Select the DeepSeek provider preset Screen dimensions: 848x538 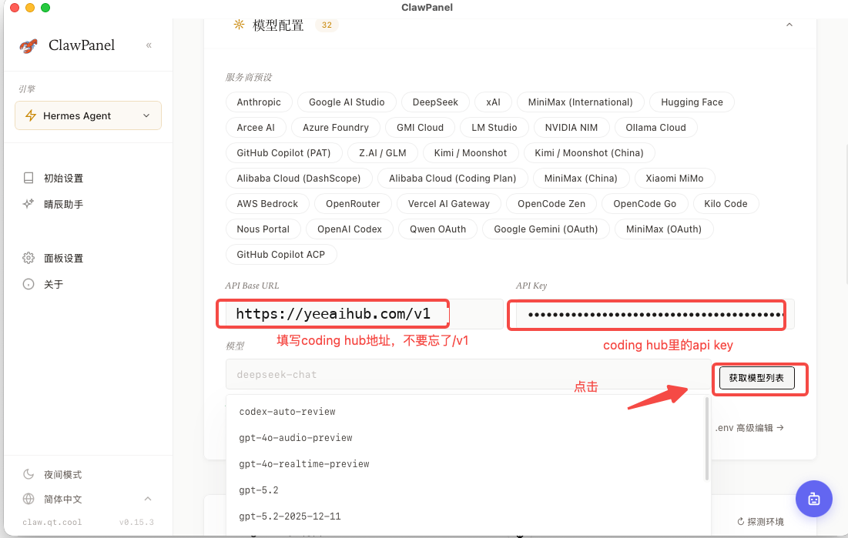(x=435, y=102)
